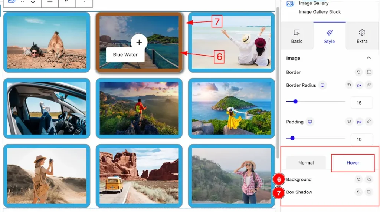Adjust the Border Radius slider handle
Viewport: 380px width, 212px height.
pos(295,102)
